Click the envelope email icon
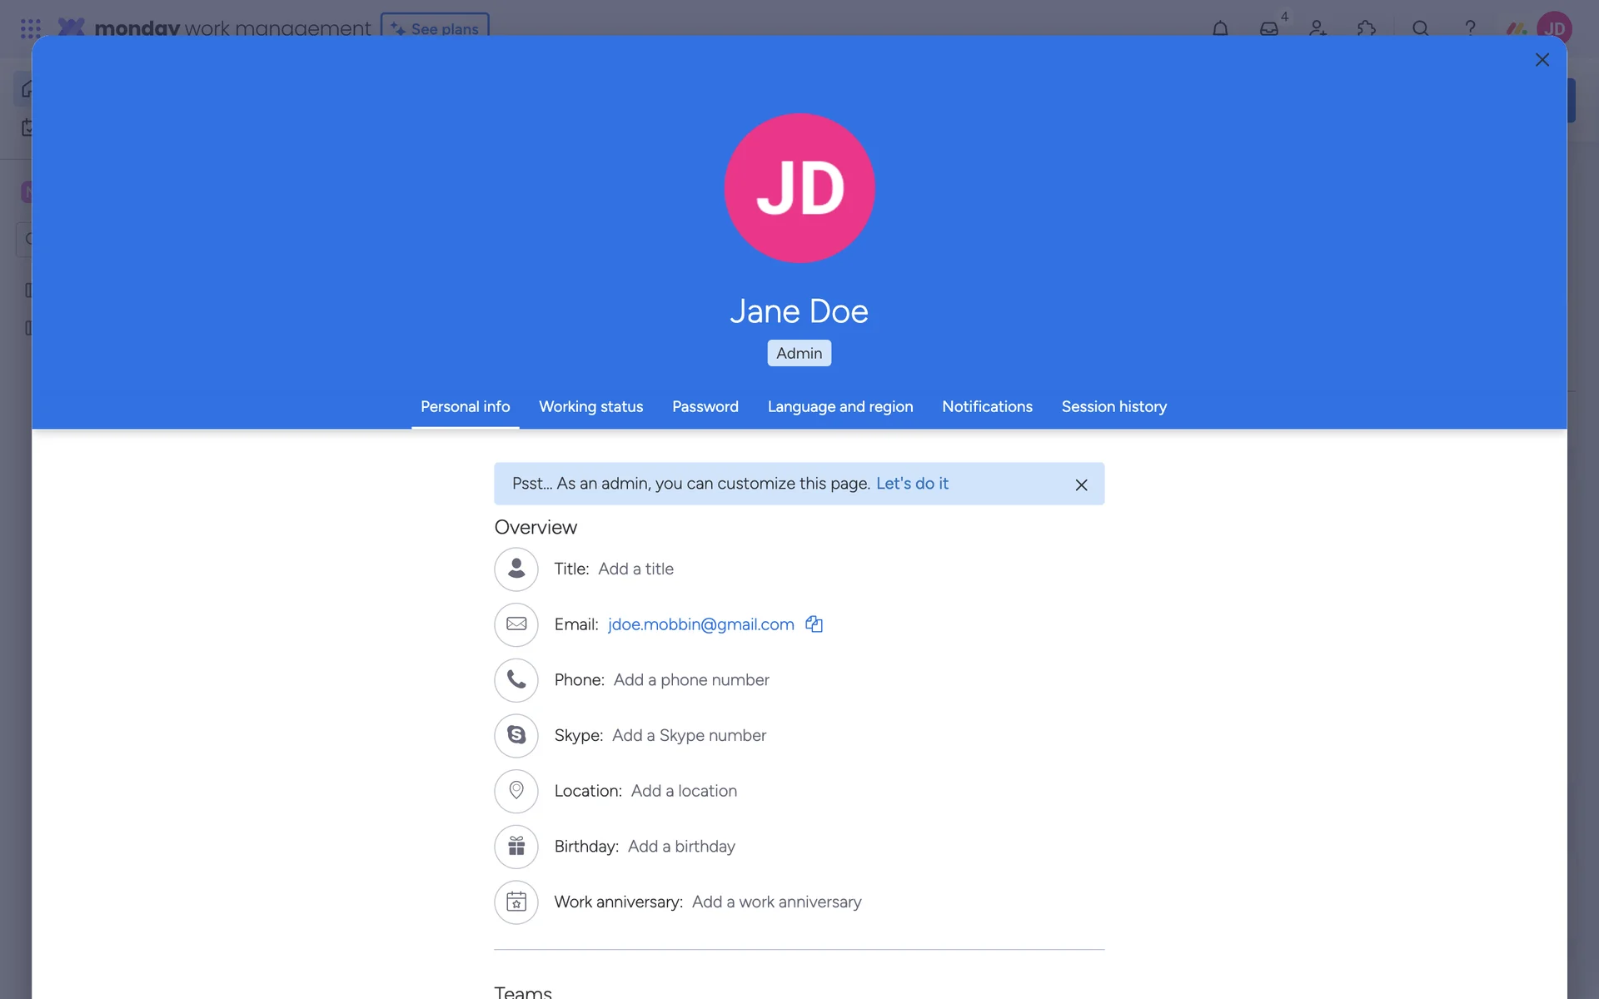Viewport: 1599px width, 999px height. pyautogui.click(x=516, y=624)
